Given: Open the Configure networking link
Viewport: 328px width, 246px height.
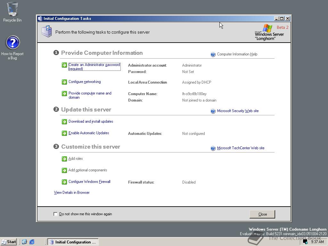Looking at the screenshot, I should point(85,82).
